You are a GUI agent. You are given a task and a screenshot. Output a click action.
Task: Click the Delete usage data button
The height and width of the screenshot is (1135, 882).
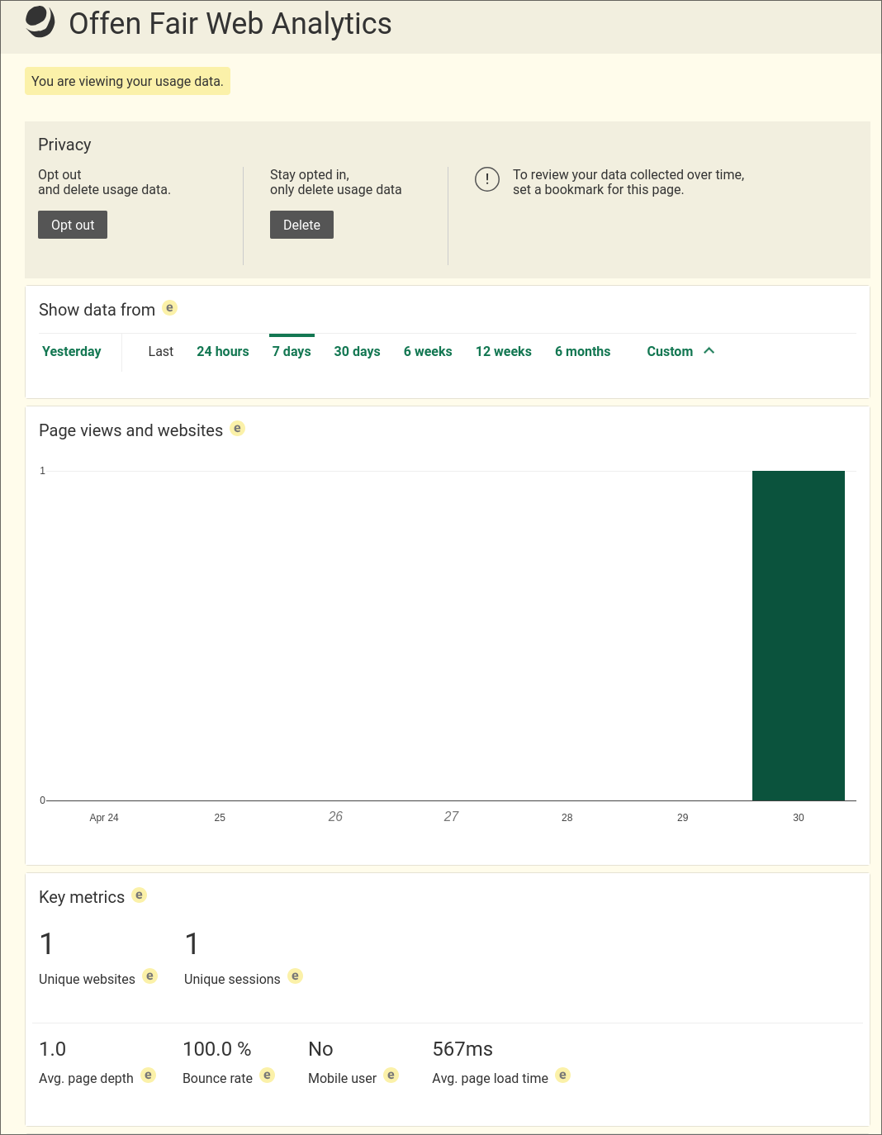click(x=301, y=225)
